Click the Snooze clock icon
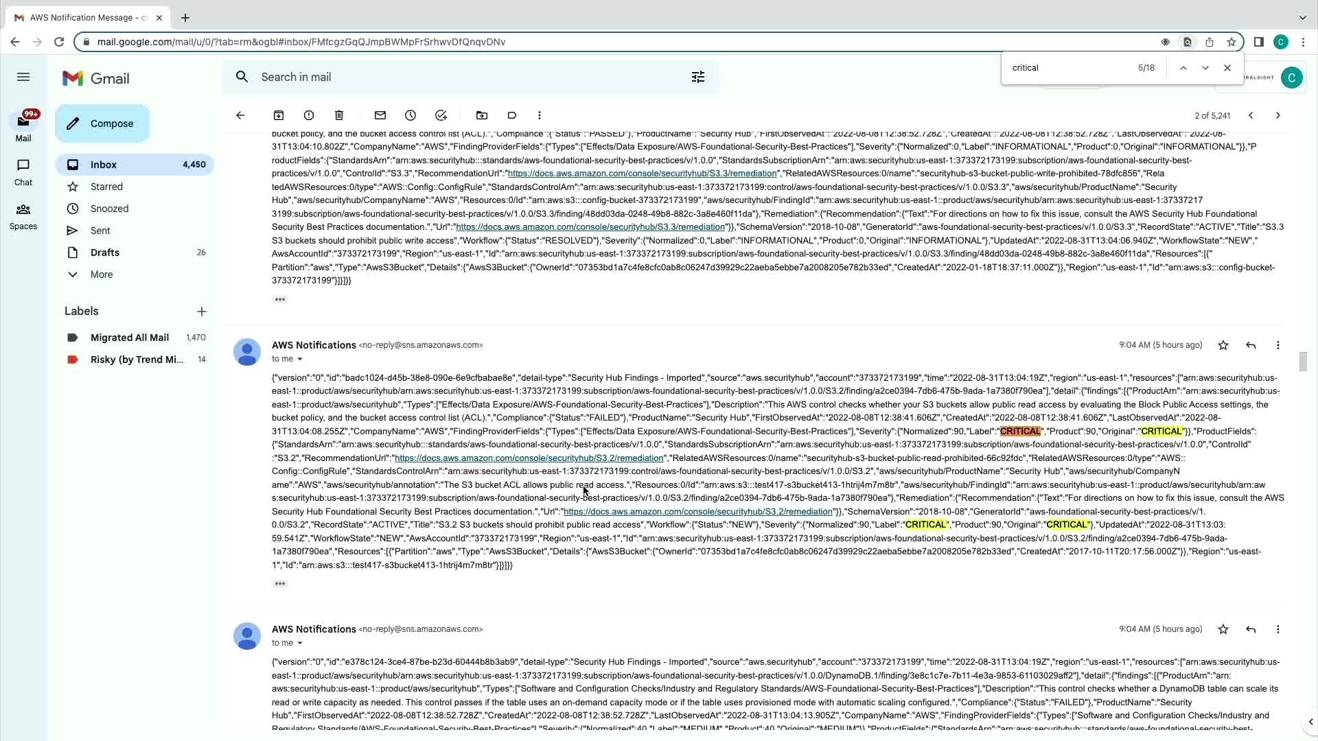The height and width of the screenshot is (741, 1318). [x=411, y=115]
